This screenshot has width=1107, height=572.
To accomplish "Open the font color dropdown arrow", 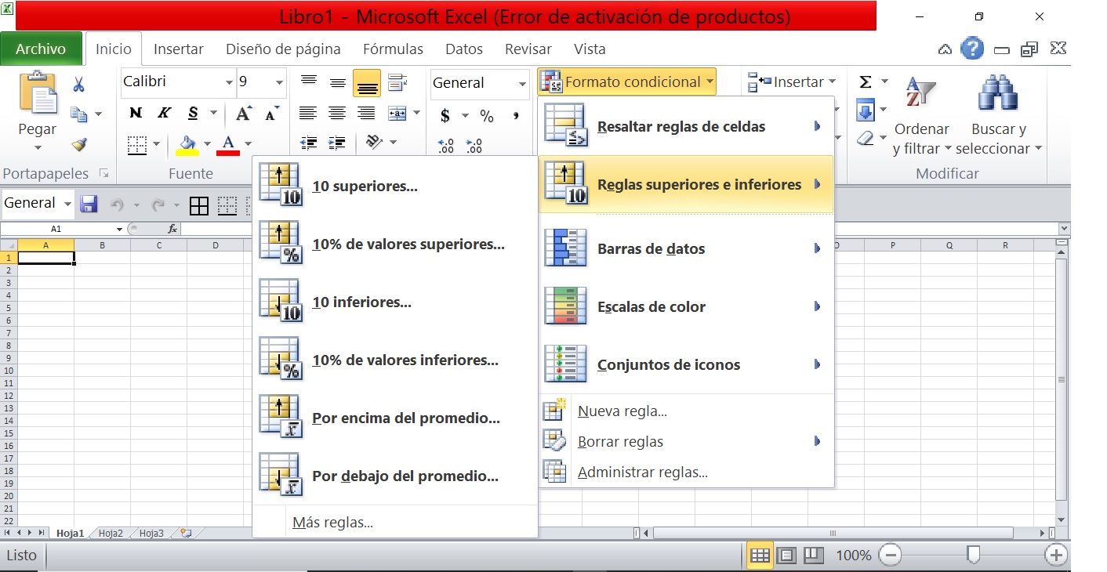I will pos(248,143).
